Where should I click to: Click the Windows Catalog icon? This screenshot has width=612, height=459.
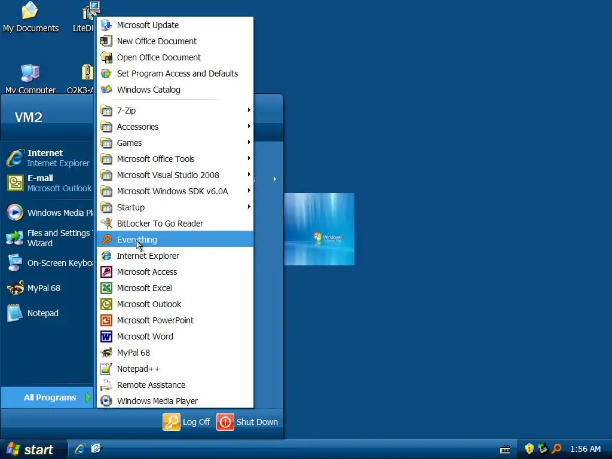106,90
